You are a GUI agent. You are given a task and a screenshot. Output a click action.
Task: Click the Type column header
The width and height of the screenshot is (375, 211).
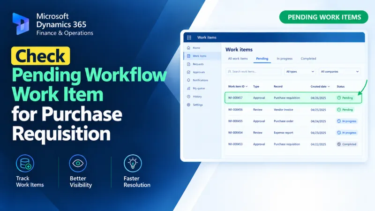pyautogui.click(x=256, y=87)
